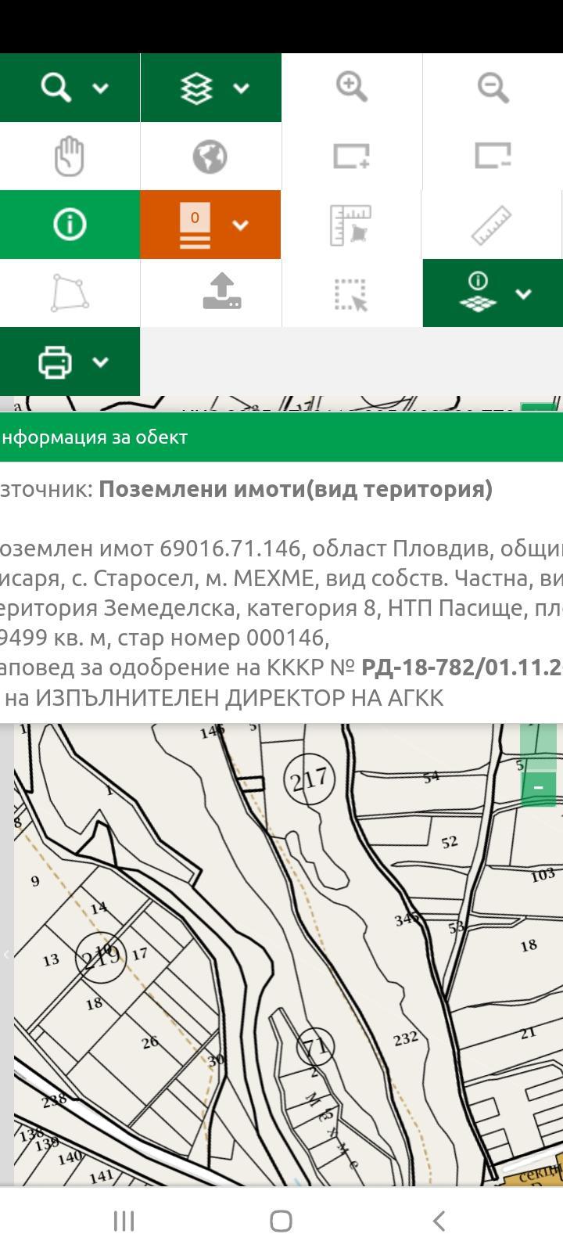Tap Android home navigation button
Image resolution: width=563 pixels, height=1252 pixels.
[x=281, y=1221]
